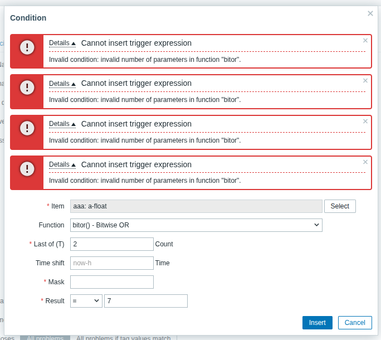Image resolution: width=381 pixels, height=340 pixels.
Task: Open the Result operator dropdown
Action: pos(86,301)
